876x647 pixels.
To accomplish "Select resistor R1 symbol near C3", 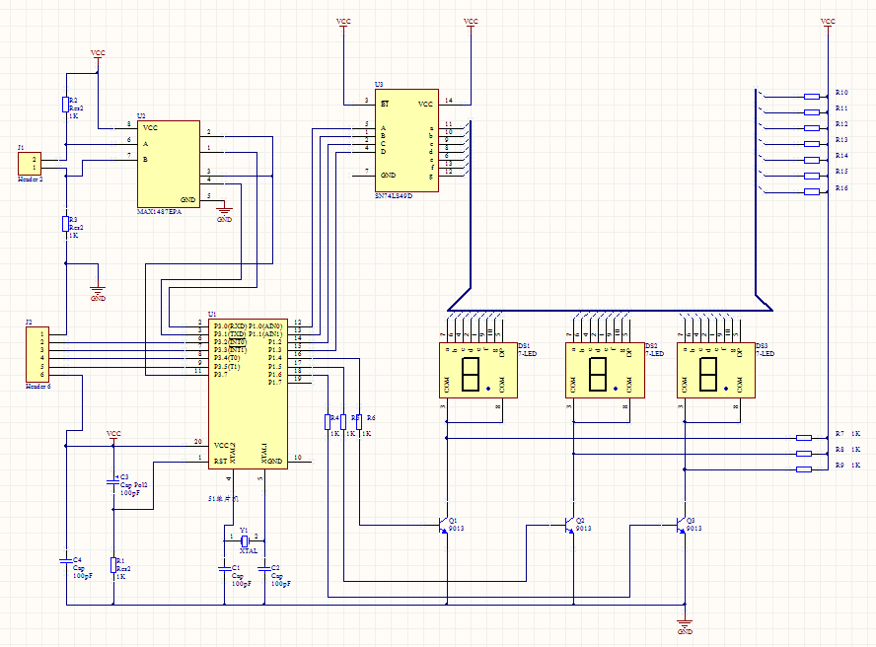I will click(113, 565).
